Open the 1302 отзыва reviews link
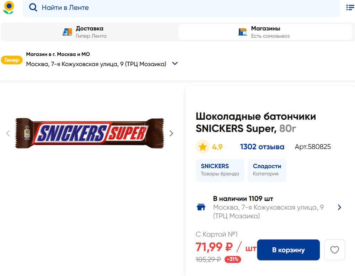The height and width of the screenshot is (276, 355). point(262,147)
